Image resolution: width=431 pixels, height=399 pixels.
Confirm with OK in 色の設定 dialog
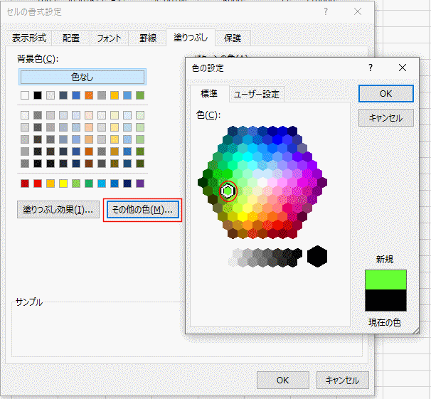pyautogui.click(x=385, y=93)
